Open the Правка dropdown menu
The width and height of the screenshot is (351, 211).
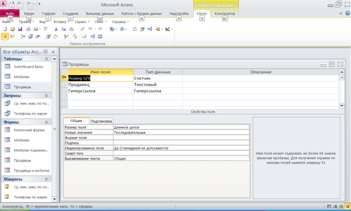[26, 22]
